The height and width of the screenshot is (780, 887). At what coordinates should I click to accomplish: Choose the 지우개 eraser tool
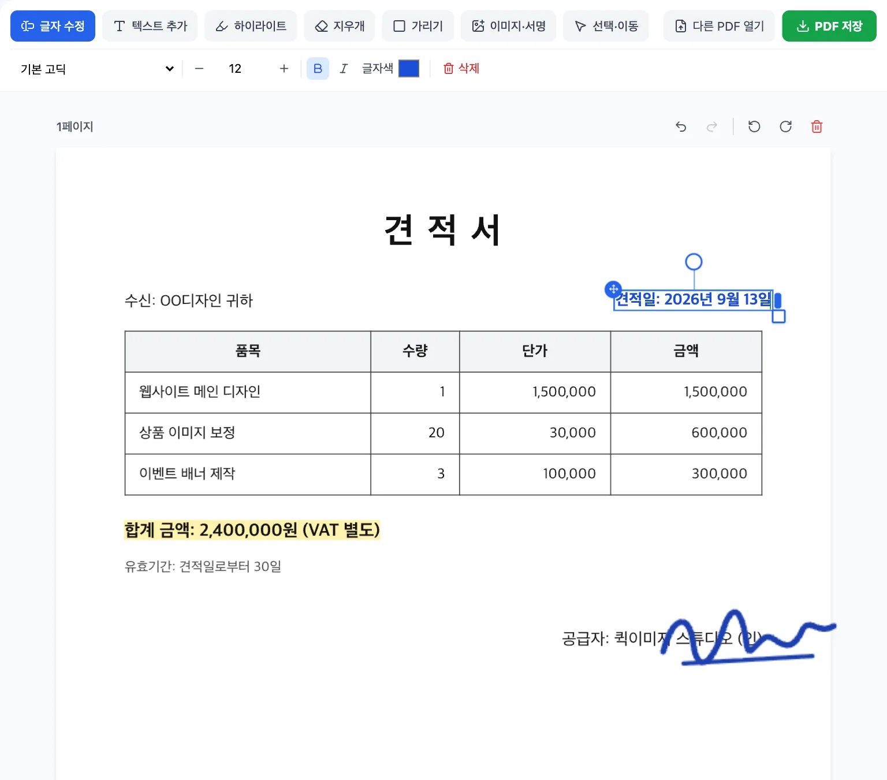340,26
